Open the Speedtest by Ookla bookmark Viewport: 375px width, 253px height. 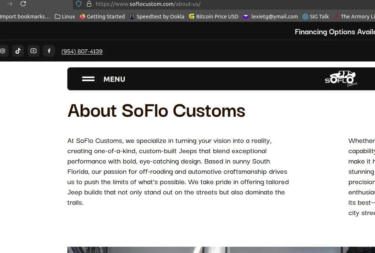pyautogui.click(x=157, y=17)
